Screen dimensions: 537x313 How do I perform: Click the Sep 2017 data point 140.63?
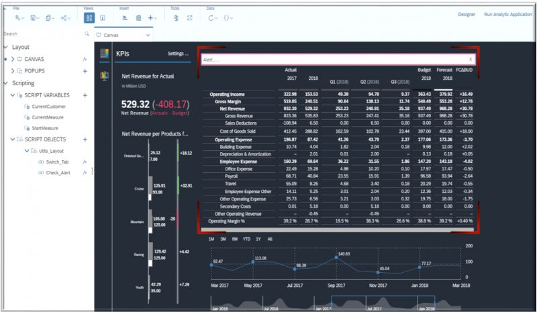336,257
